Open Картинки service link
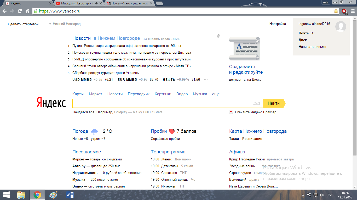 coord(163,94)
